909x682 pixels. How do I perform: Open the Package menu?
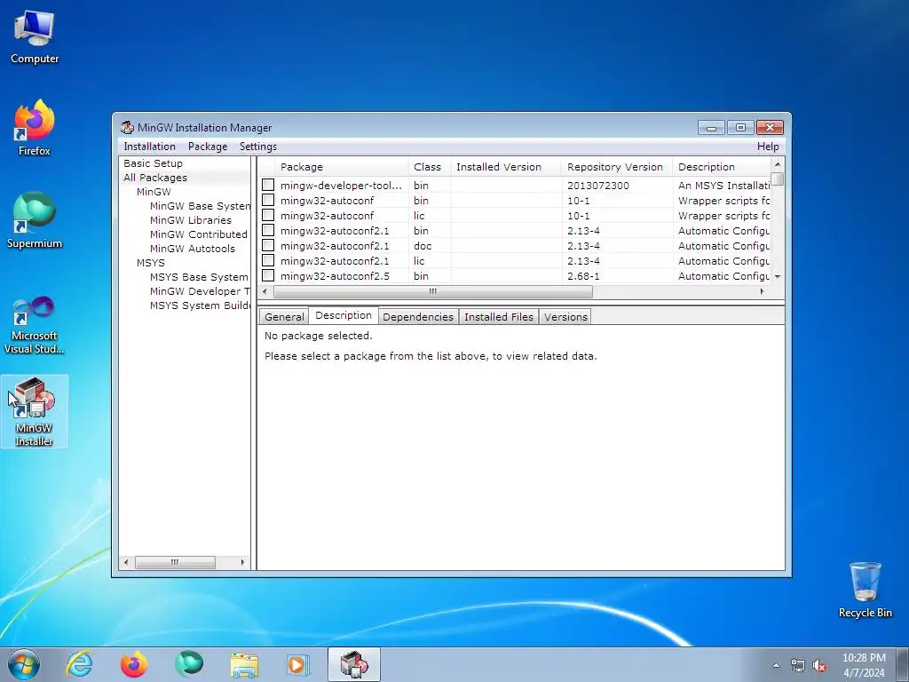click(x=208, y=147)
